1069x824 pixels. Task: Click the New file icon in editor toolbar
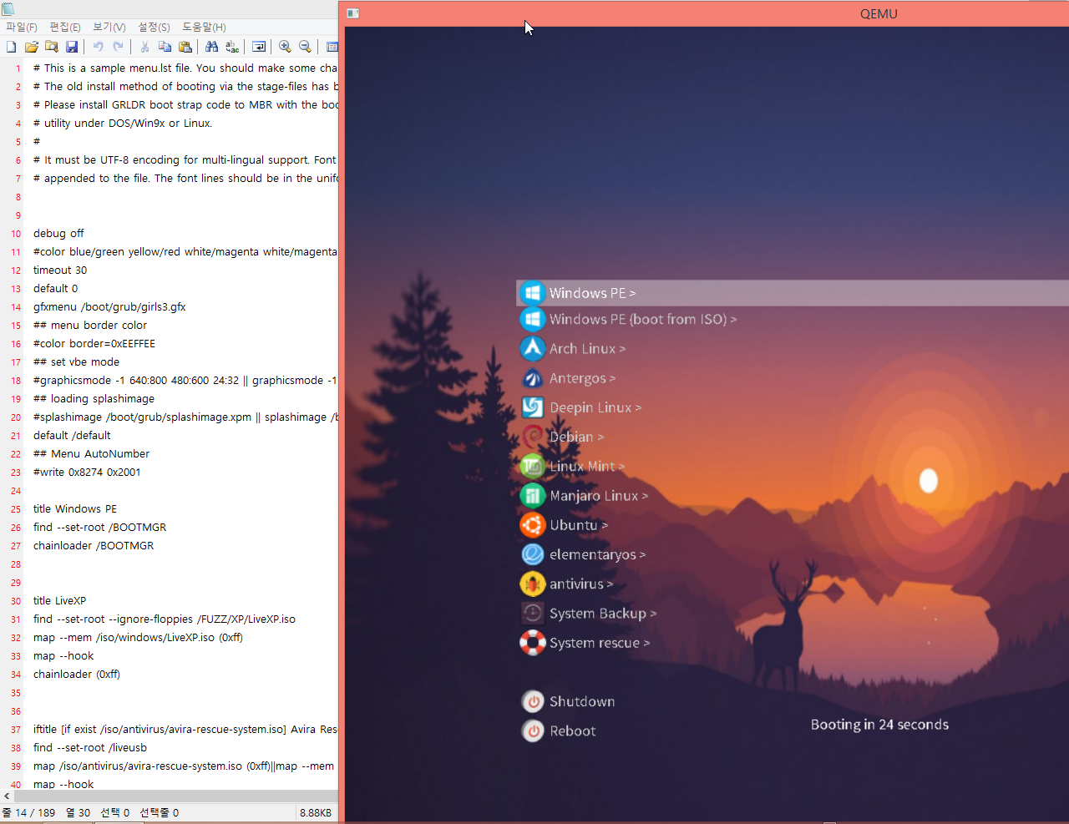11,48
